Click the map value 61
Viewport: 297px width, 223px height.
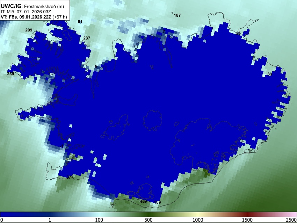[x=80, y=22]
